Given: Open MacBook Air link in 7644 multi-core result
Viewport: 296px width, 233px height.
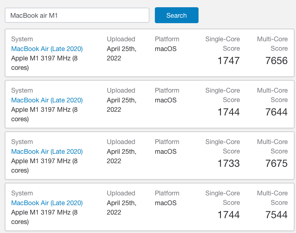Looking at the screenshot, I should pyautogui.click(x=47, y=100).
